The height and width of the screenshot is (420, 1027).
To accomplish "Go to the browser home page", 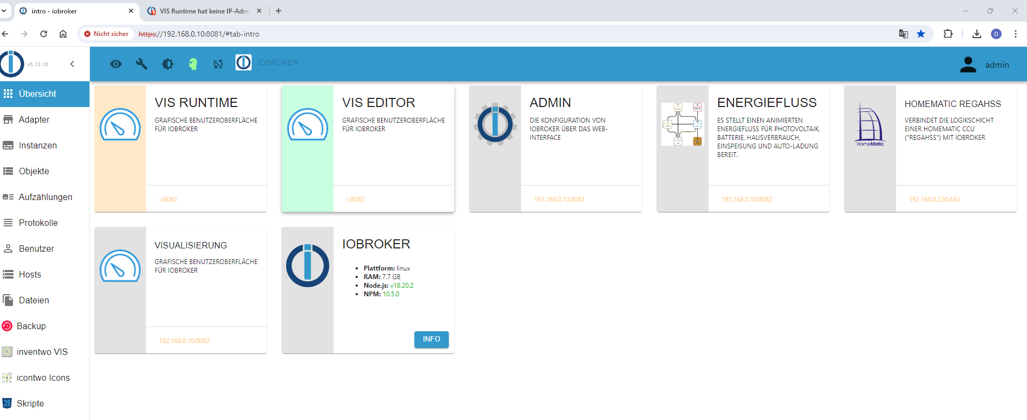I will (x=63, y=34).
